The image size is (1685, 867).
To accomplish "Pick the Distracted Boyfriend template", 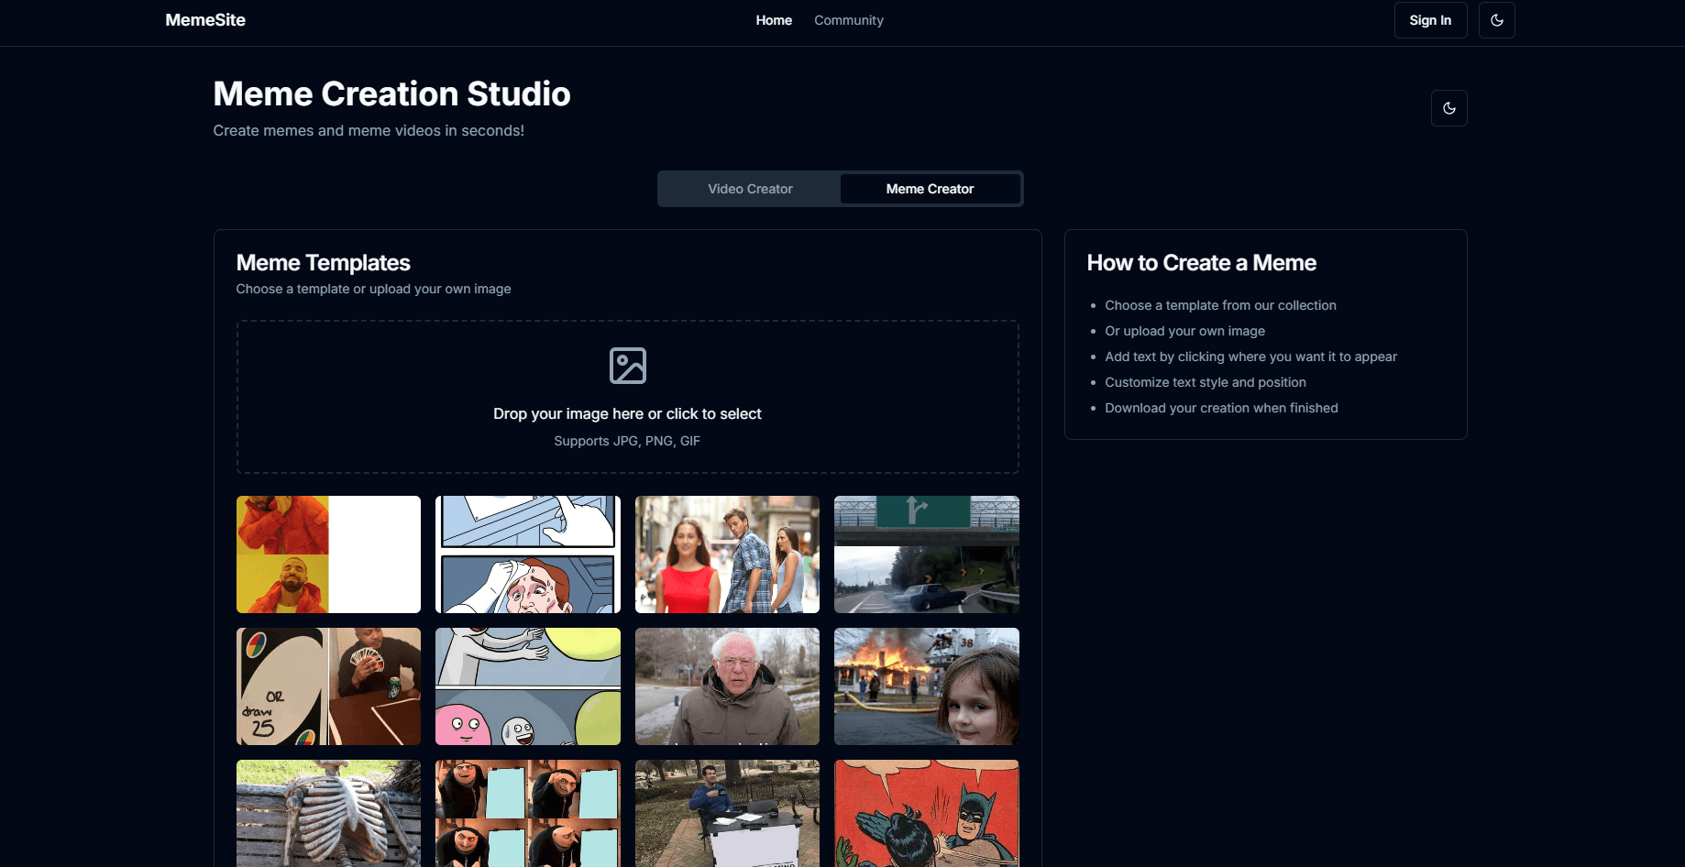I will 727,554.
